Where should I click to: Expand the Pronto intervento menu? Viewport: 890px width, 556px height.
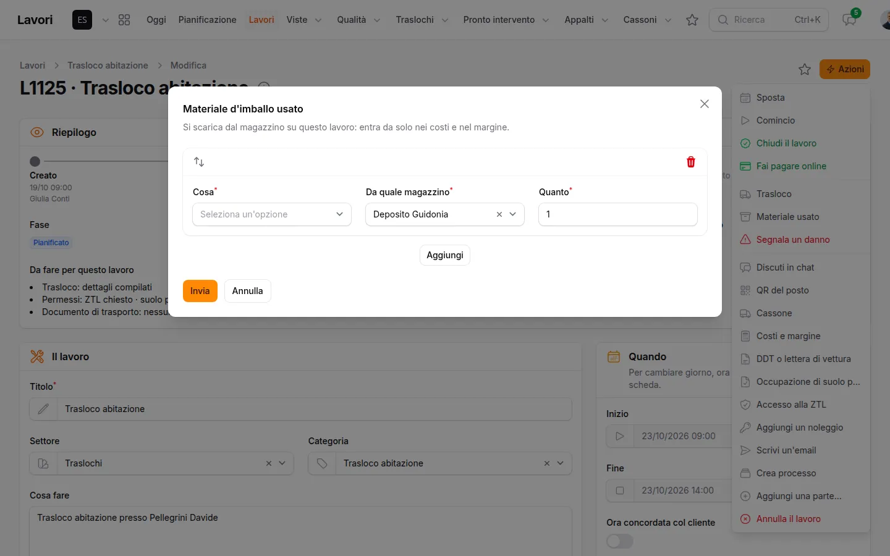(506, 20)
